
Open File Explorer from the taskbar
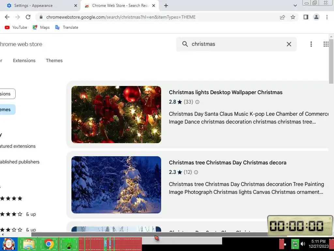pos(29,244)
